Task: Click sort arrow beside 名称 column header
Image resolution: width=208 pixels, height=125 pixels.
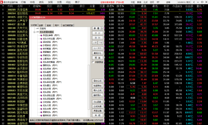Action: click(x=29, y=6)
